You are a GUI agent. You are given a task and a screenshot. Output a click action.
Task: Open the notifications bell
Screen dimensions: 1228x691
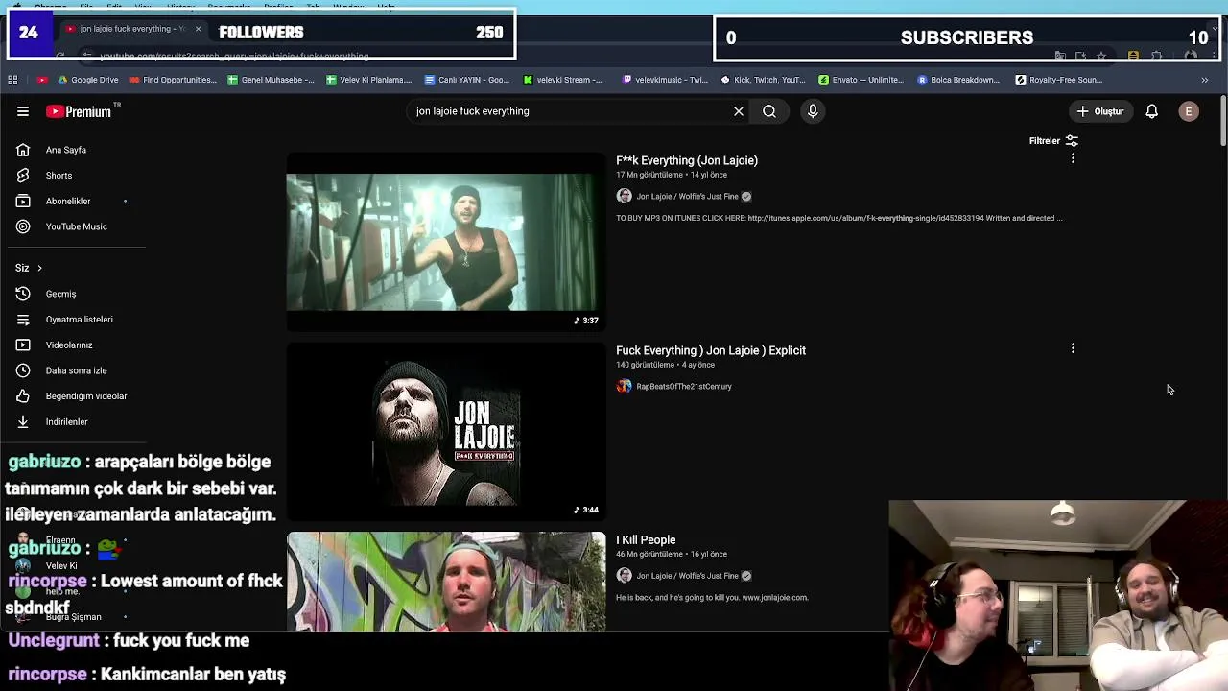point(1151,111)
